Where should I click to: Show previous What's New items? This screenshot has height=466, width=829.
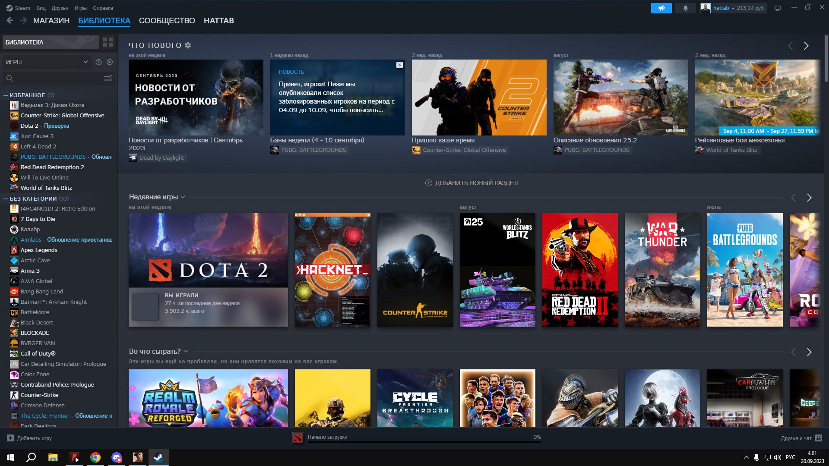[x=790, y=46]
